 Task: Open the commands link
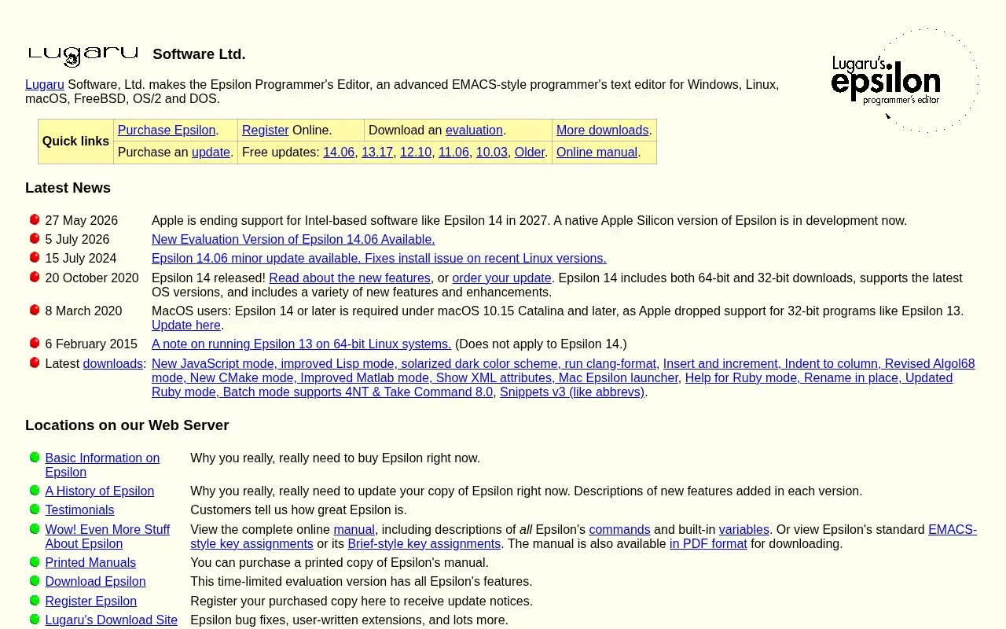[619, 530]
